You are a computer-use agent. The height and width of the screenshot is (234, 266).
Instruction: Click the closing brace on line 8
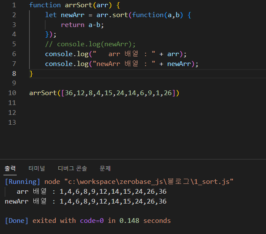(x=31, y=74)
